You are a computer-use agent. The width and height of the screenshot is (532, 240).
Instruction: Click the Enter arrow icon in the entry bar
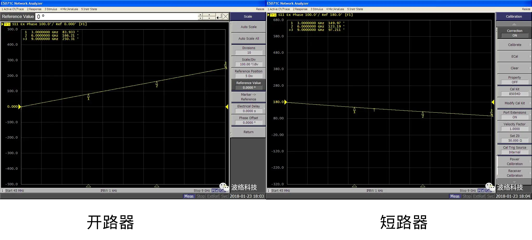pyautogui.click(x=219, y=17)
